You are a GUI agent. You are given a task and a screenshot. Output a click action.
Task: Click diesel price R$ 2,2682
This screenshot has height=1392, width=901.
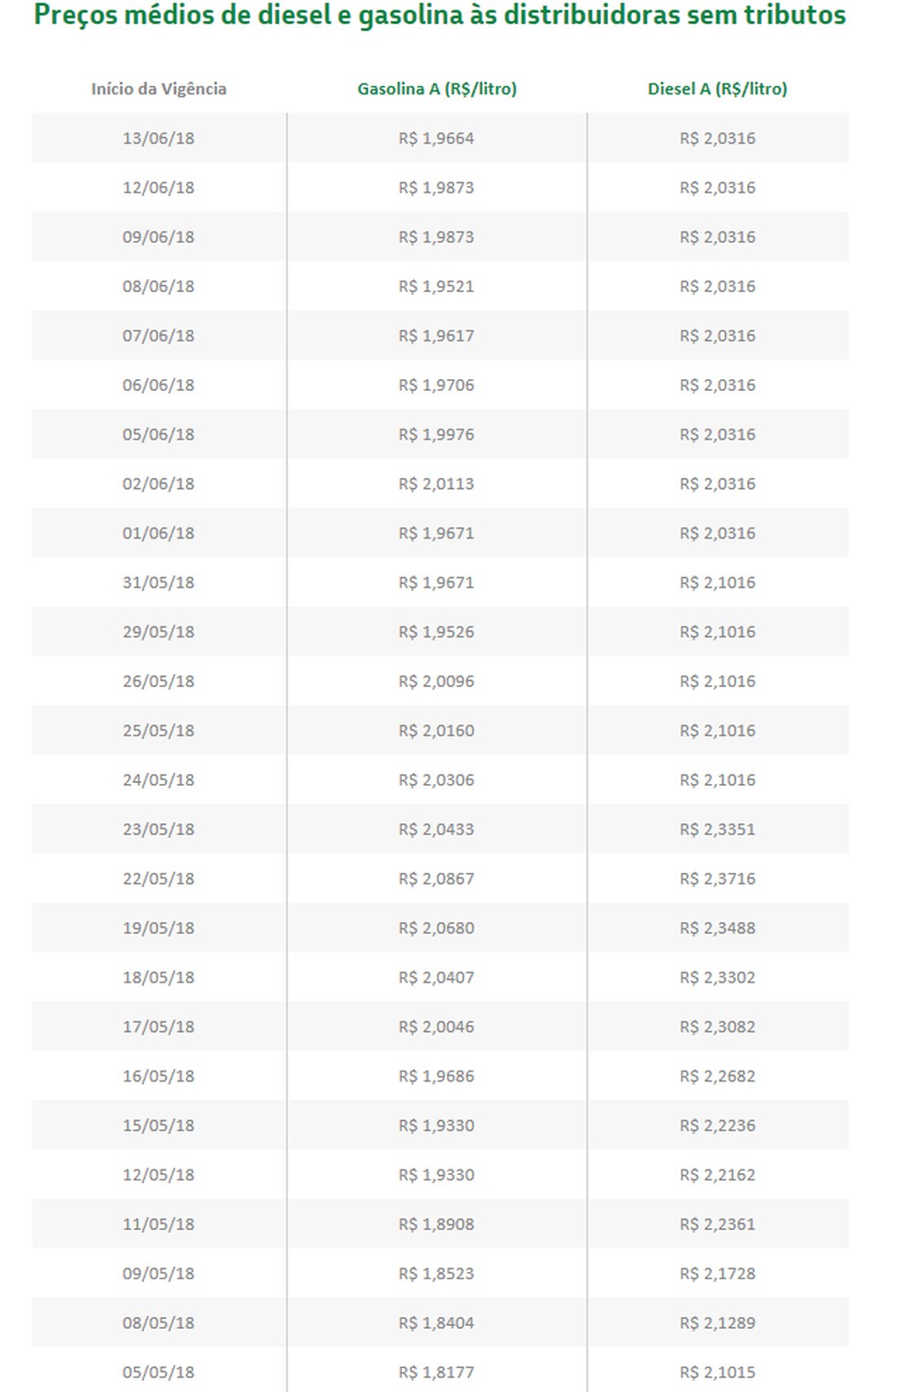[717, 1076]
